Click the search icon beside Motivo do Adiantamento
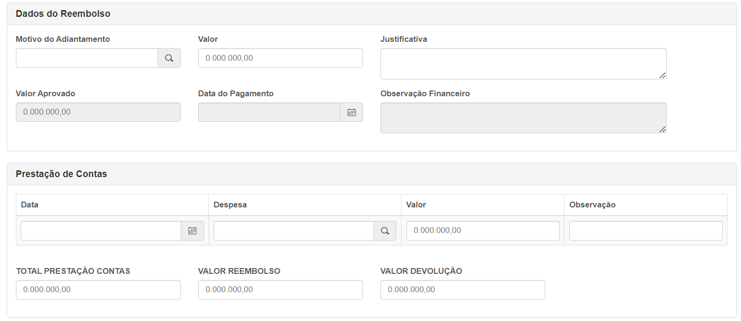The width and height of the screenshot is (741, 321). pos(169,58)
